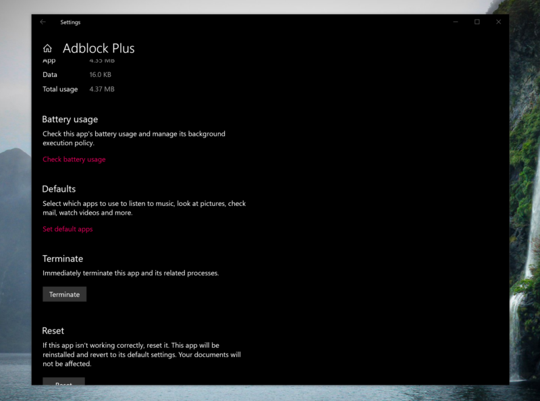Click the Total usage label
Image resolution: width=540 pixels, height=401 pixels.
[x=60, y=89]
